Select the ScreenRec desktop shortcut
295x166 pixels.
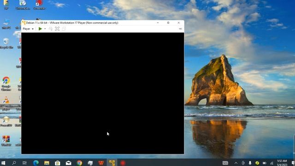[x=39, y=5]
